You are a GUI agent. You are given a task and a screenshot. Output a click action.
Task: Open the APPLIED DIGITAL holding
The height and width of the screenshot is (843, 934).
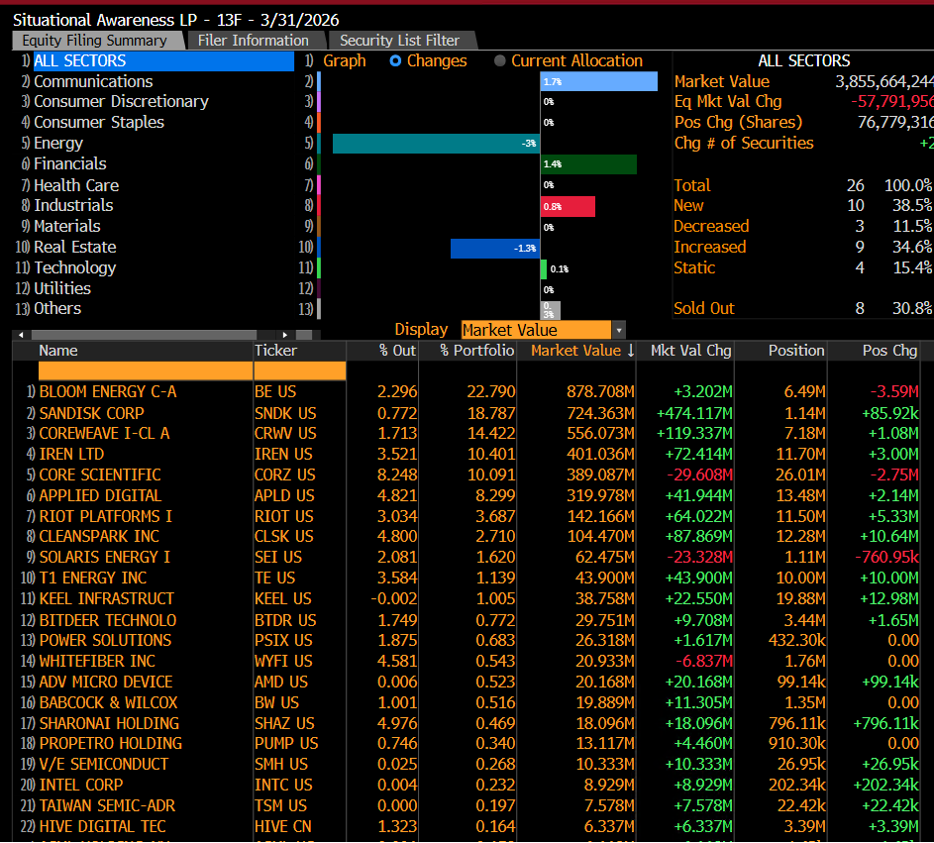[x=100, y=496]
